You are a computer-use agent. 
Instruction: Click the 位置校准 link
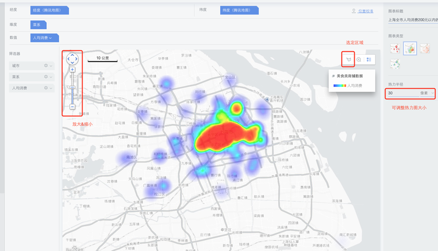tap(366, 11)
